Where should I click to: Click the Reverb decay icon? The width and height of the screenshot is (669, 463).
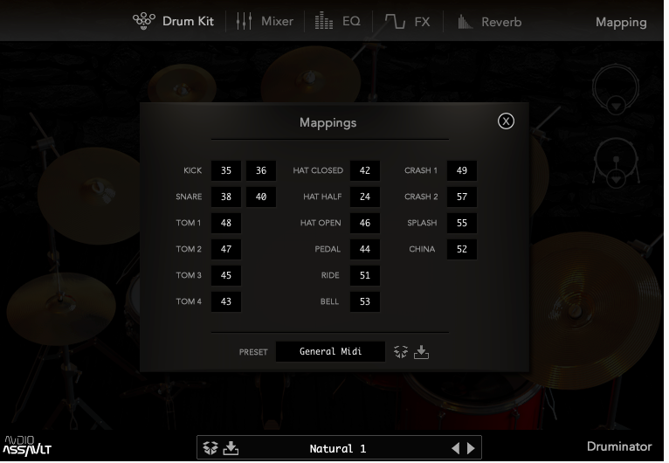coord(465,22)
